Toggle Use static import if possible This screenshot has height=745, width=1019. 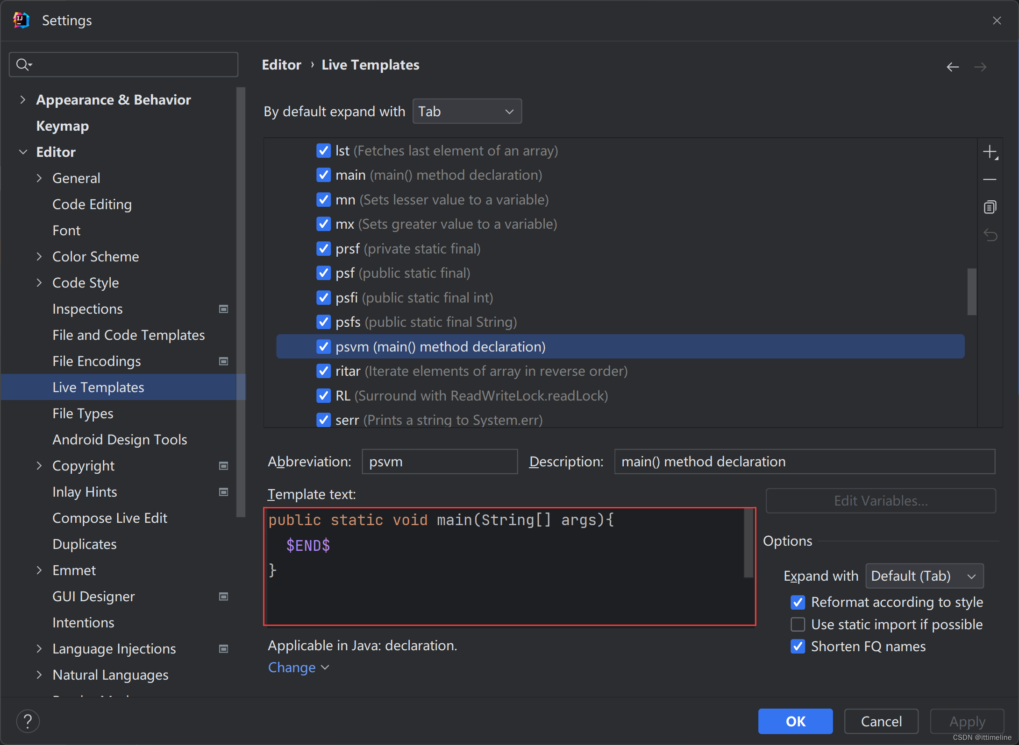click(x=798, y=624)
